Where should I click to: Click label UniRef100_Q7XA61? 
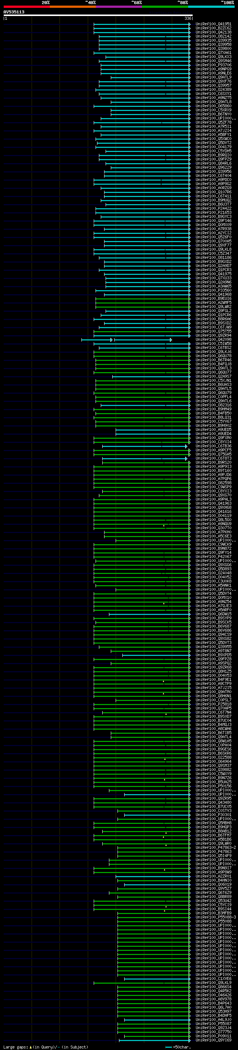[x=213, y=53]
